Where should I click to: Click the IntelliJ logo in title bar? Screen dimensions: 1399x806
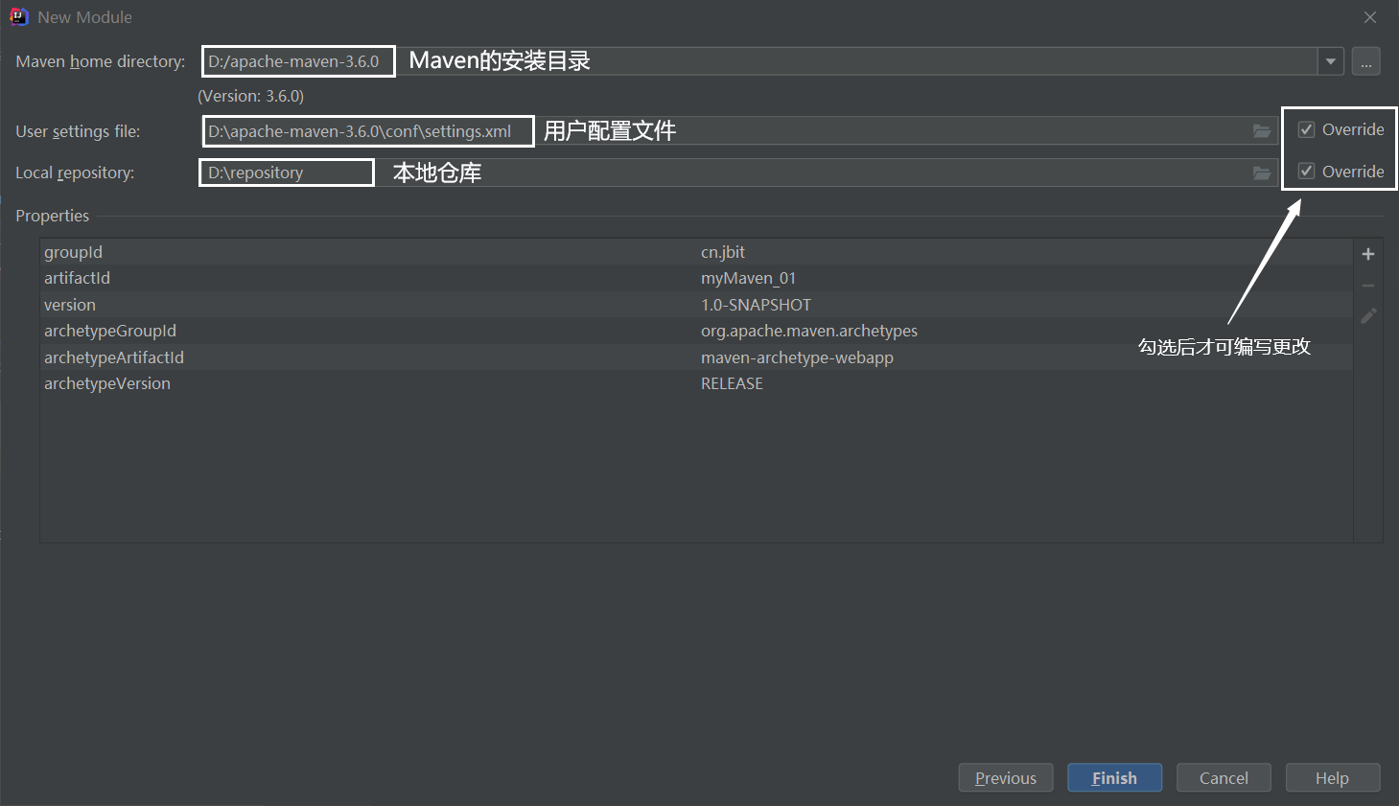pos(18,17)
